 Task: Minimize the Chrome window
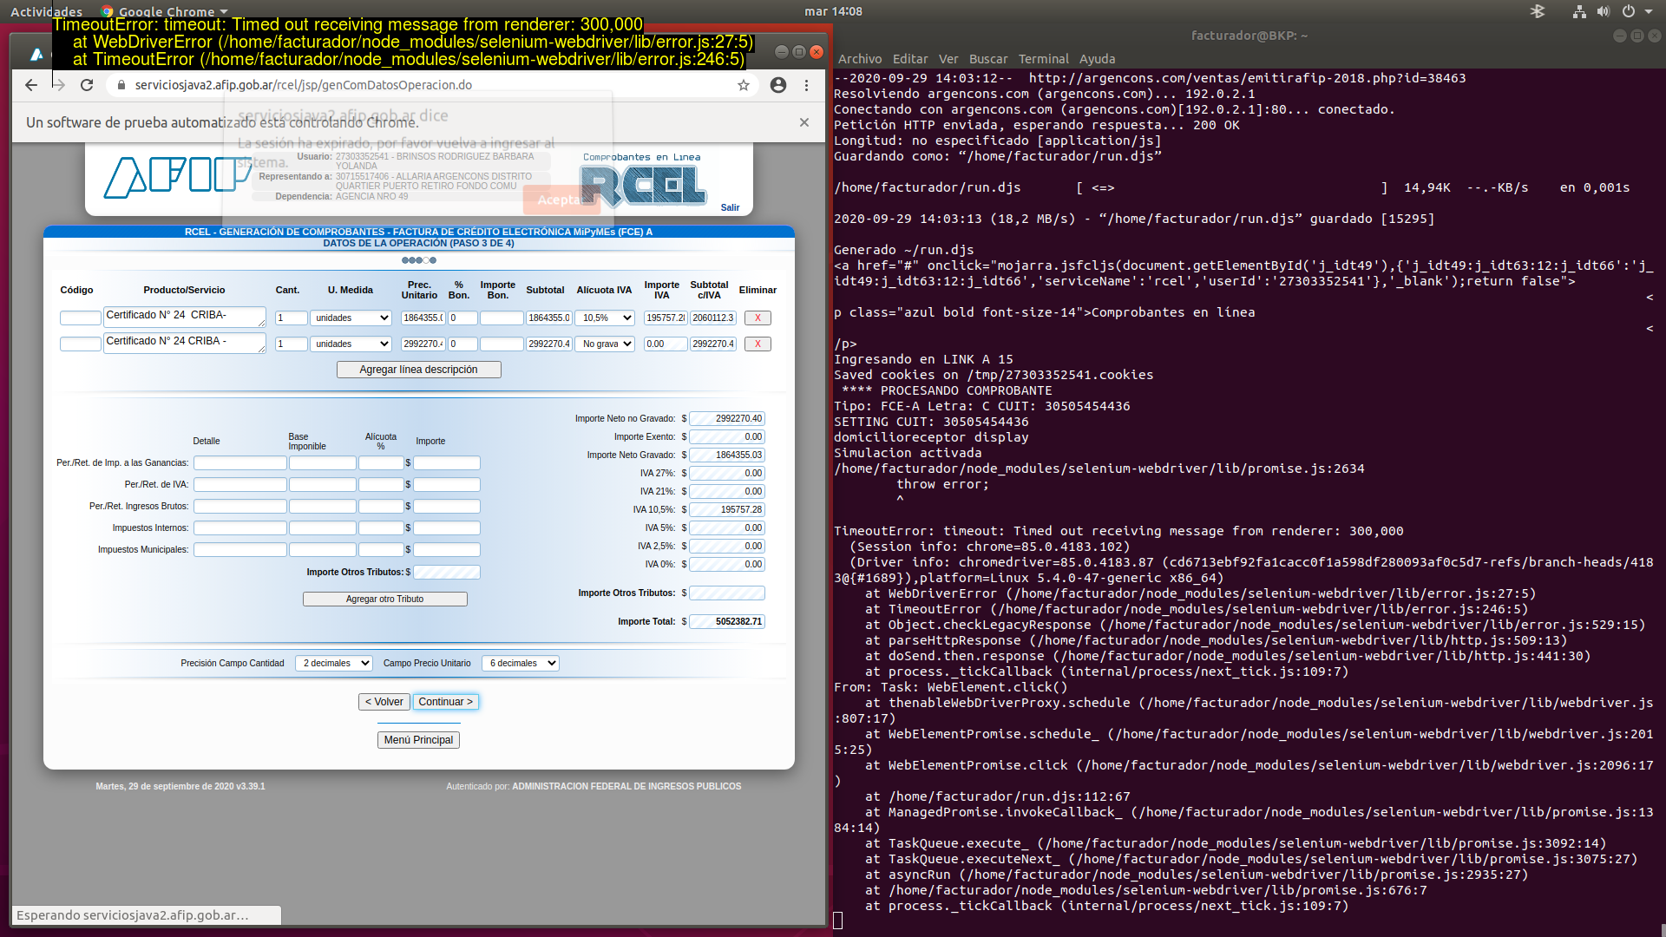(781, 52)
